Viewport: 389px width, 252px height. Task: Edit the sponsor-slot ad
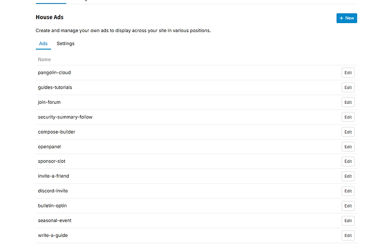[x=348, y=161]
